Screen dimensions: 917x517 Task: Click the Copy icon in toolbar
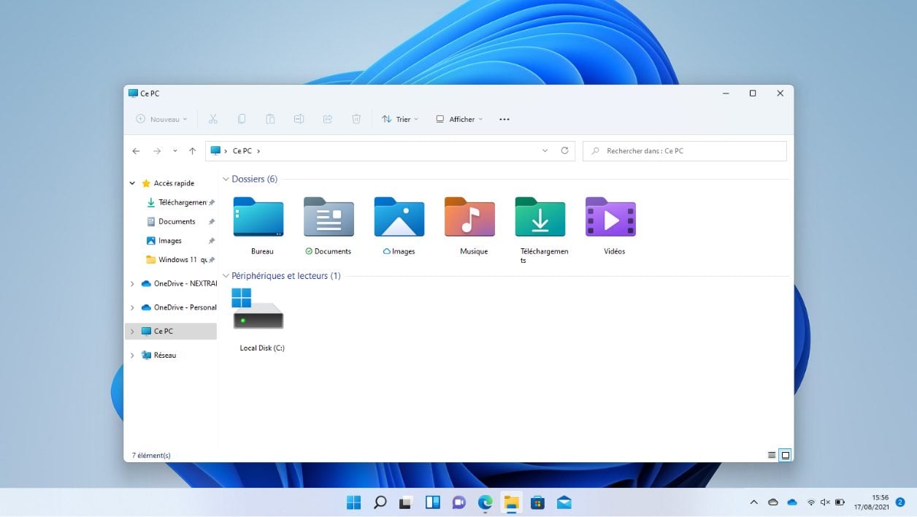(242, 119)
